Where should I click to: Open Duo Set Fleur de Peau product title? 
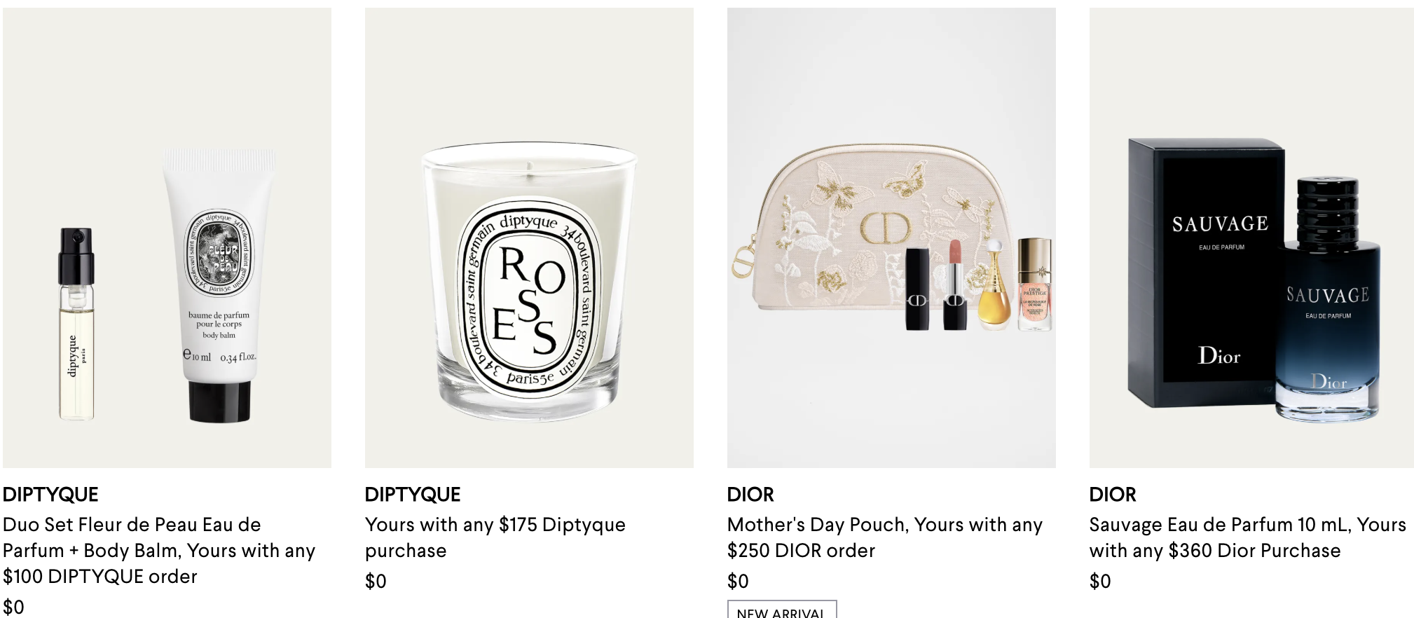[159, 551]
